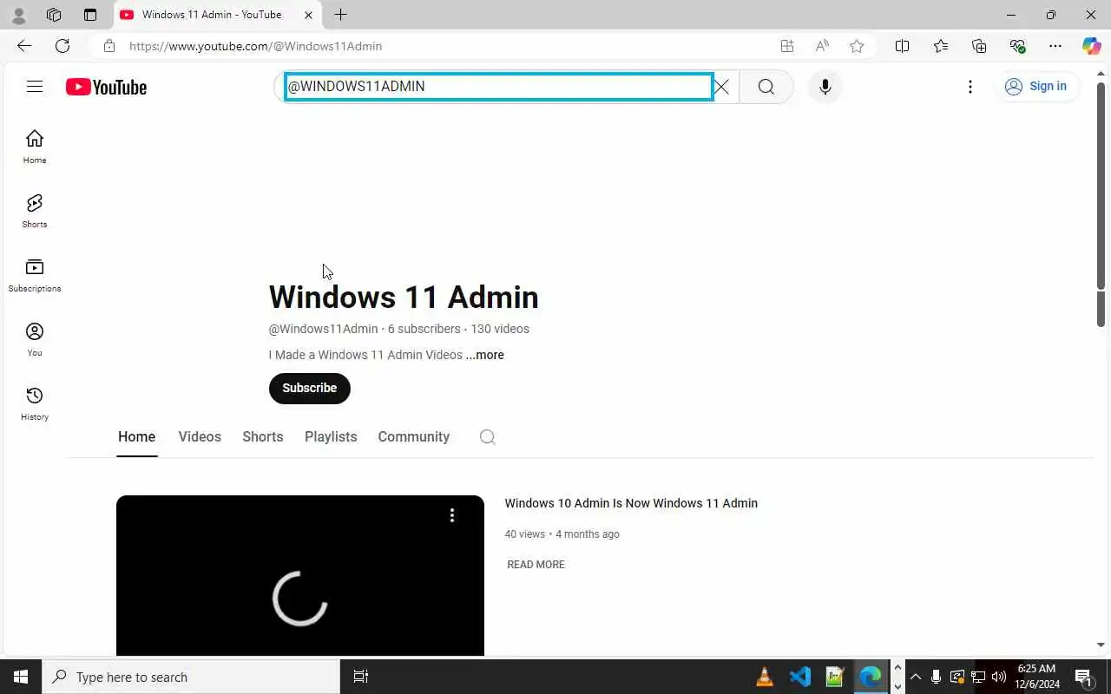Open the You section in sidebar
Screen dimensions: 1111x694
click(35, 339)
